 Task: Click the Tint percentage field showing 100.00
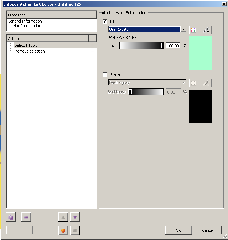pyautogui.click(x=173, y=46)
